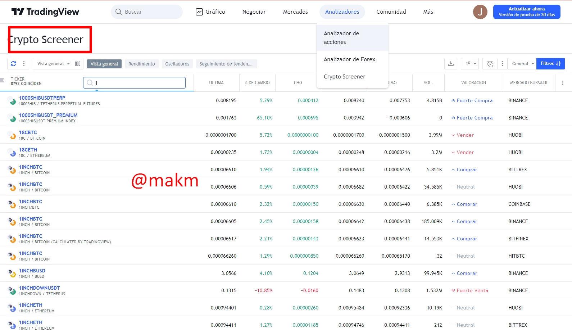The width and height of the screenshot is (572, 330).
Task: Sort by CHG column header
Action: pos(298,83)
